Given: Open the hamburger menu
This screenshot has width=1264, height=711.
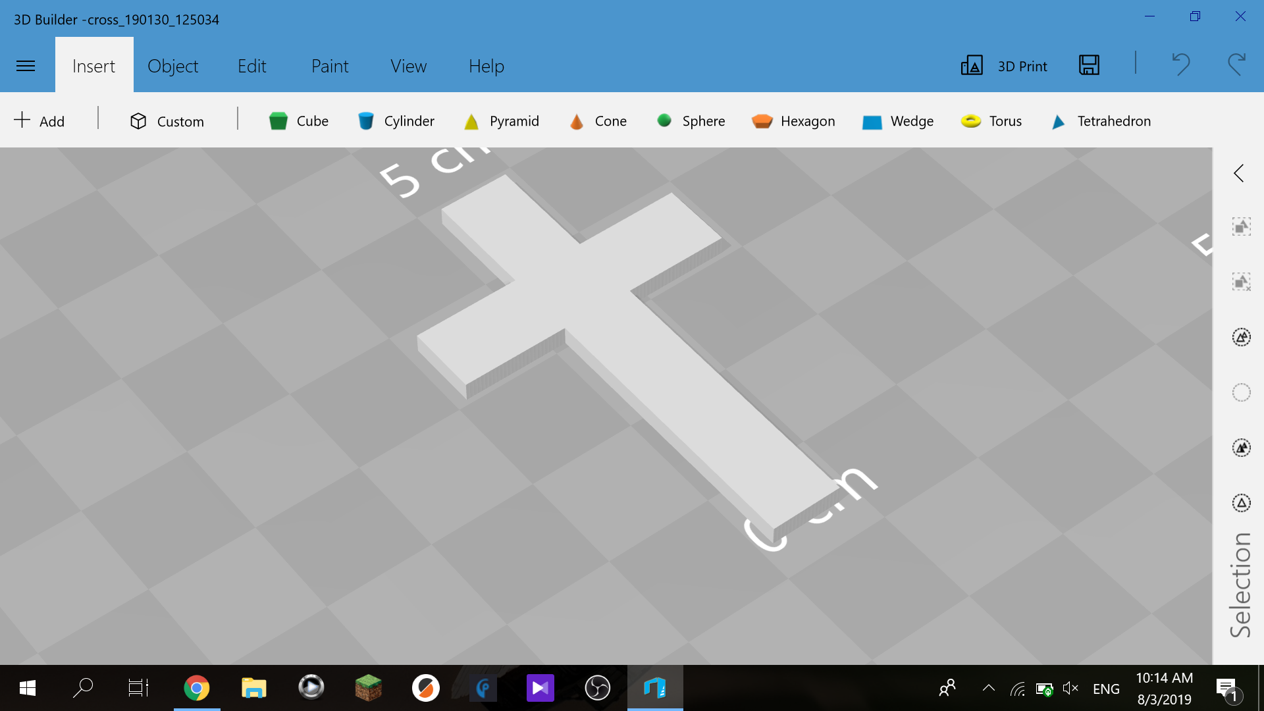Looking at the screenshot, I should tap(26, 66).
